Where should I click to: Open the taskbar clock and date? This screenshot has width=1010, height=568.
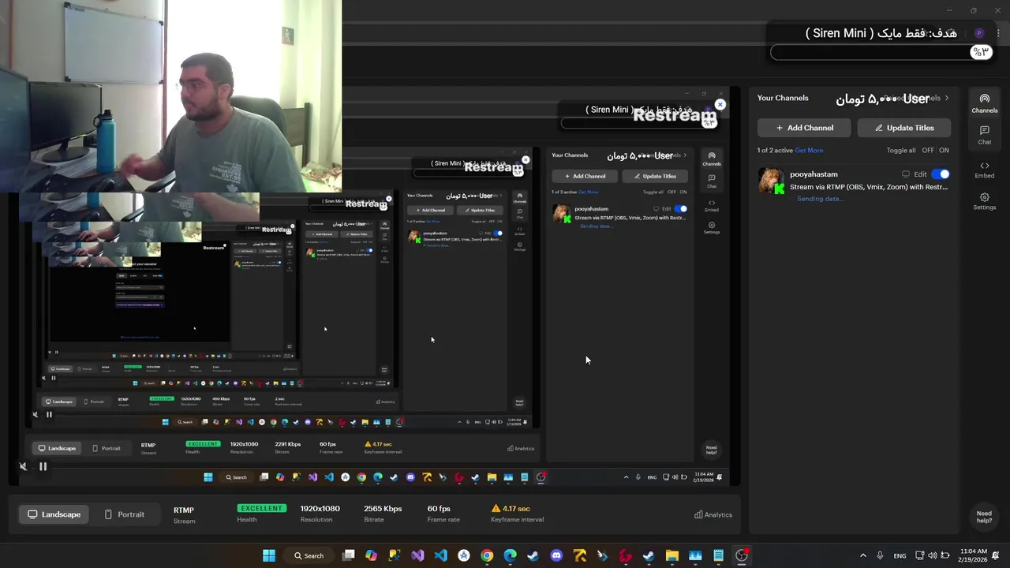point(973,555)
